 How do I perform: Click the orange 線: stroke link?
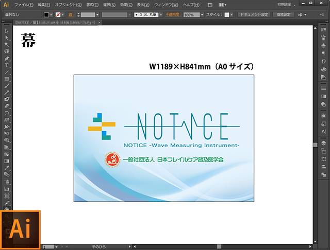(x=71, y=15)
